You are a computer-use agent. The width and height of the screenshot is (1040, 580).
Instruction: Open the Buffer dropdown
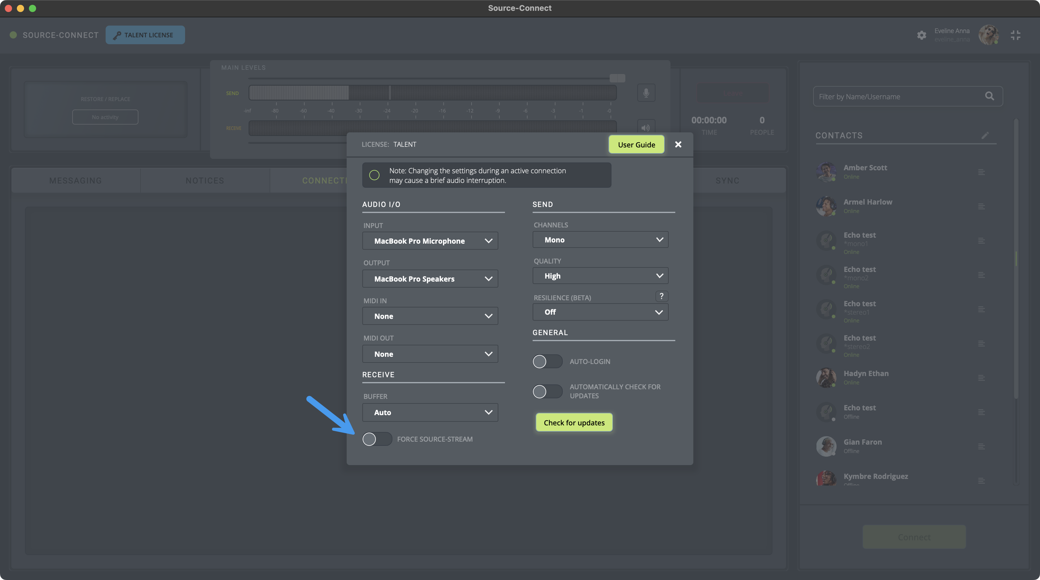430,412
